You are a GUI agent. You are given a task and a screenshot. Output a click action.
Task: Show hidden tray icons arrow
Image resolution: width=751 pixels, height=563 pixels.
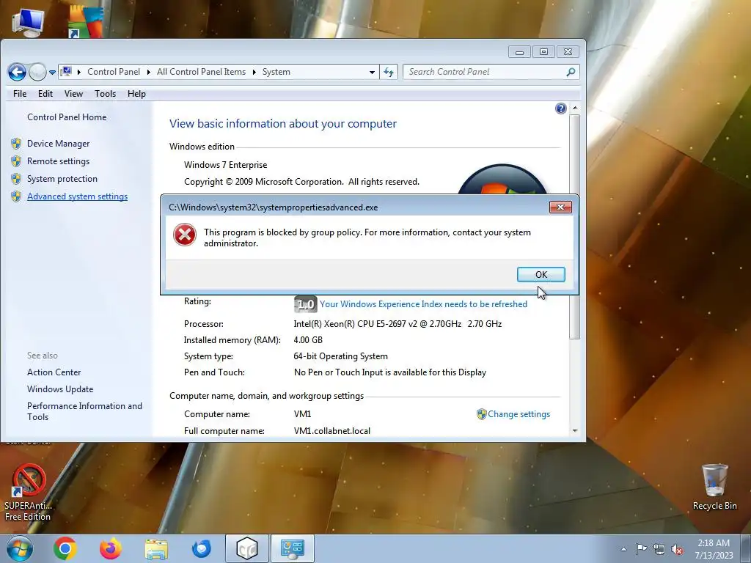coord(623,549)
